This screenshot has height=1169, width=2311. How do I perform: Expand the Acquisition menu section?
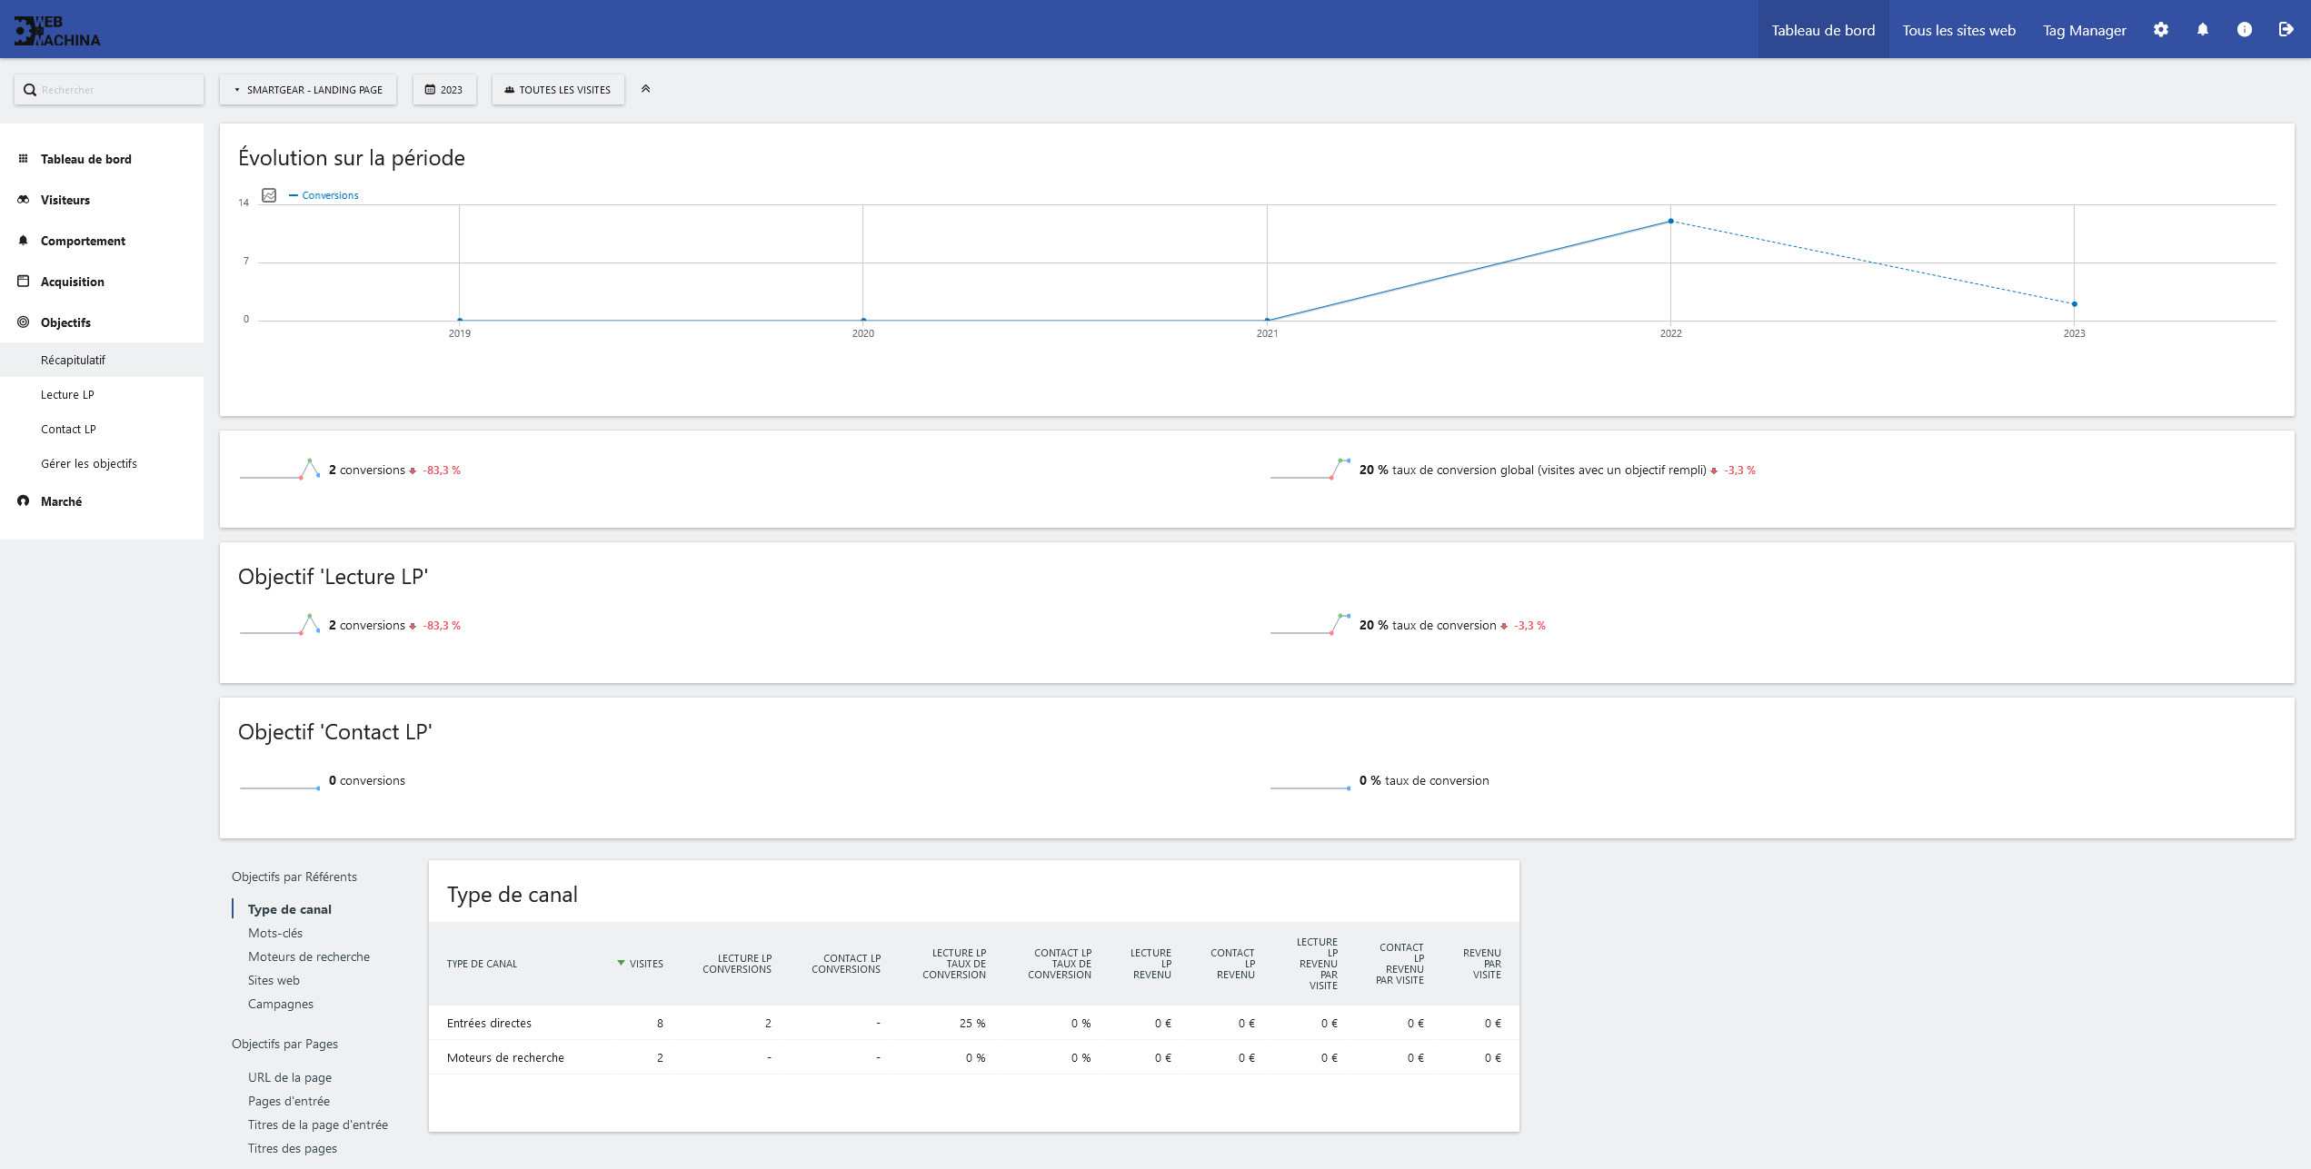[x=73, y=282]
